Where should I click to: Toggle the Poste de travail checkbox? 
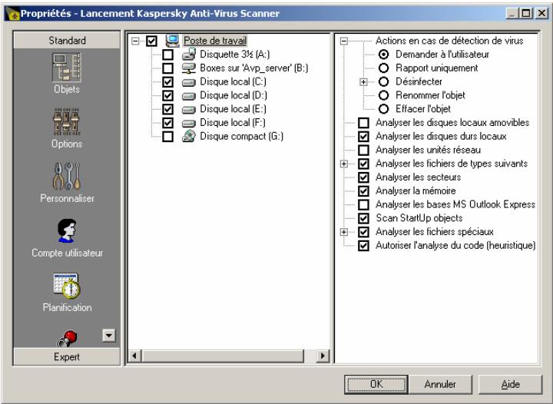click(151, 41)
